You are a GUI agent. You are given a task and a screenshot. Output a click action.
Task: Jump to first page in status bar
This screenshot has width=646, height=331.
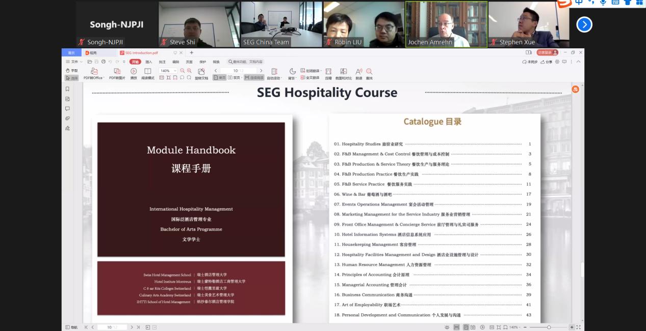click(86, 327)
